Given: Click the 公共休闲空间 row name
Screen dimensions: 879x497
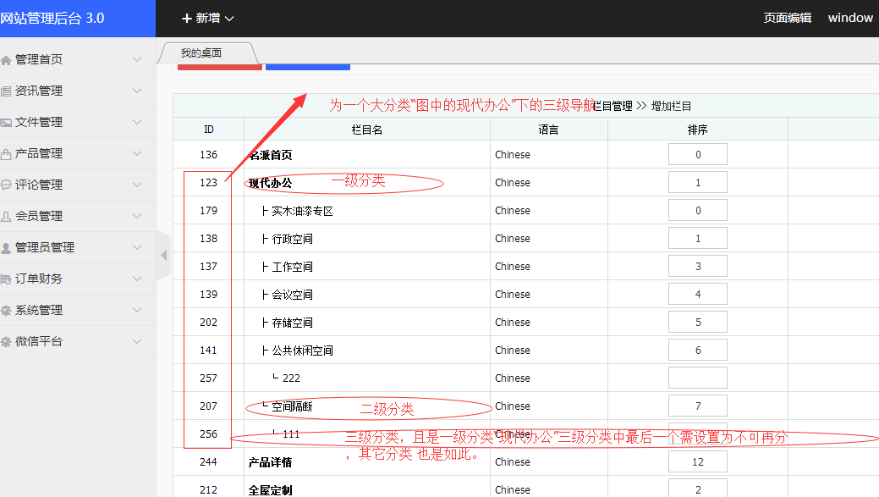Looking at the screenshot, I should [x=302, y=351].
